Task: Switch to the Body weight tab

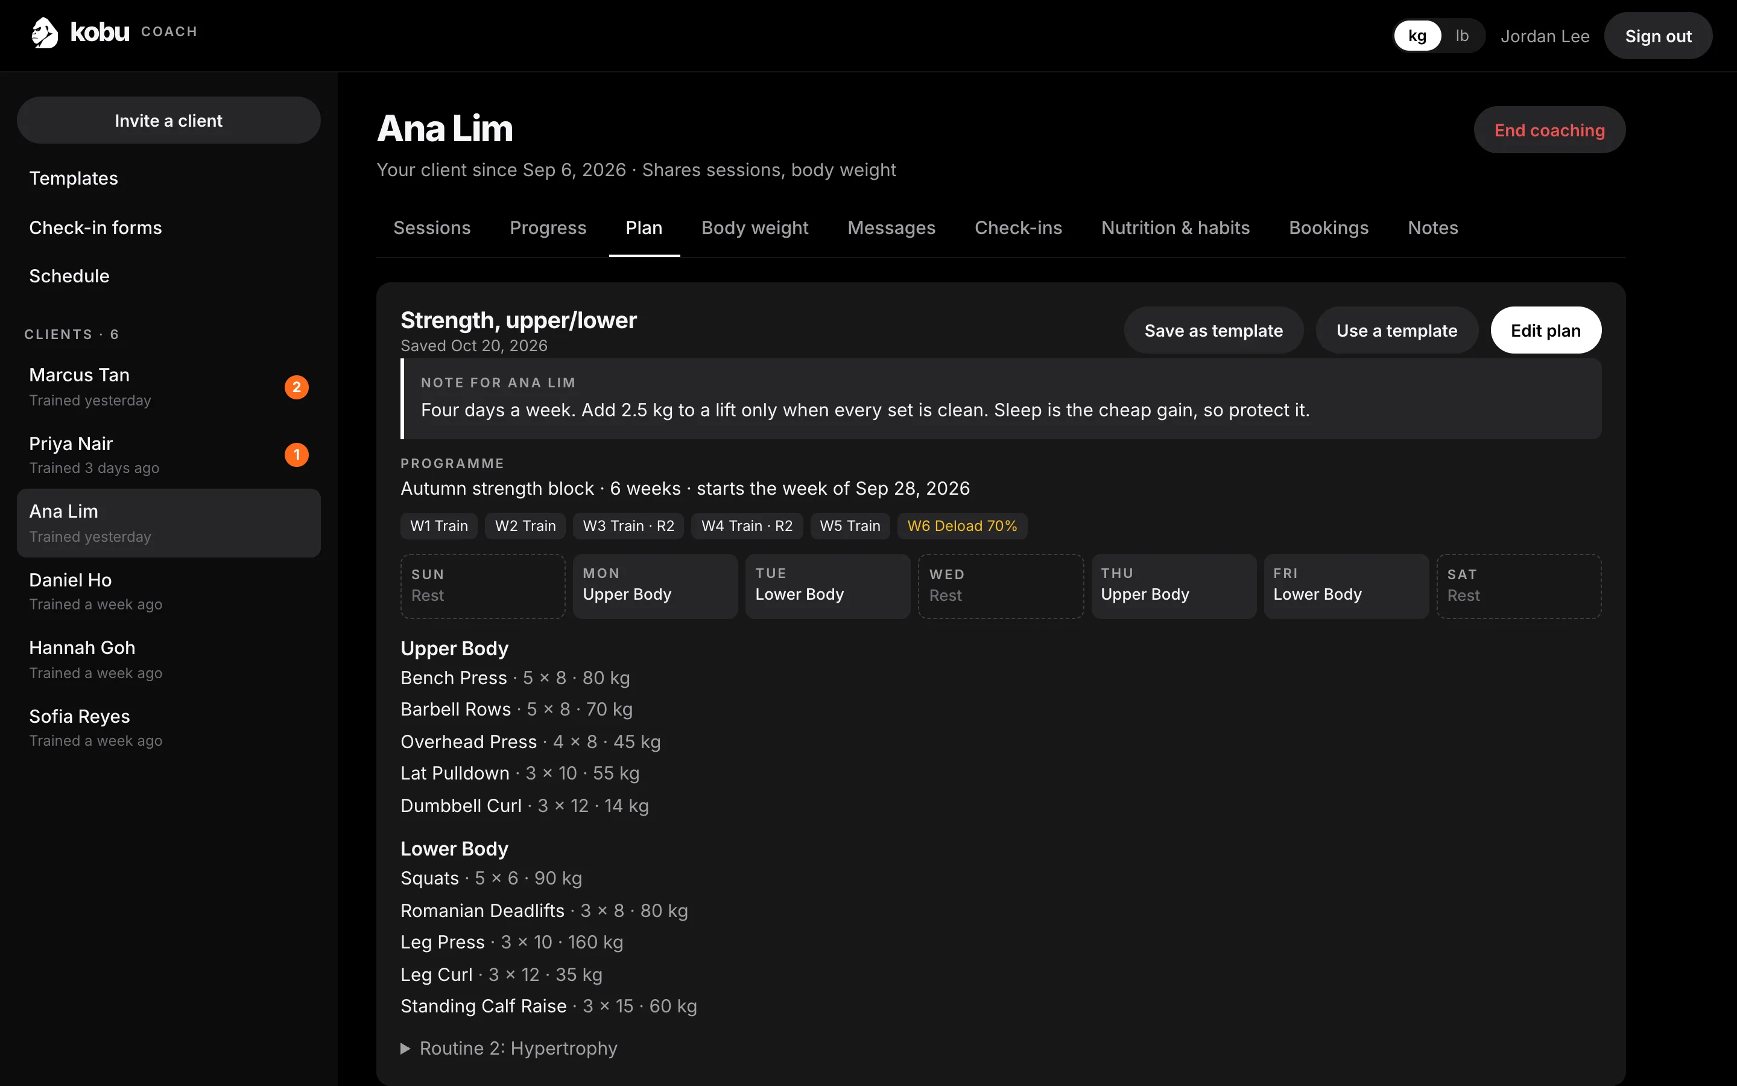Action: (x=755, y=227)
